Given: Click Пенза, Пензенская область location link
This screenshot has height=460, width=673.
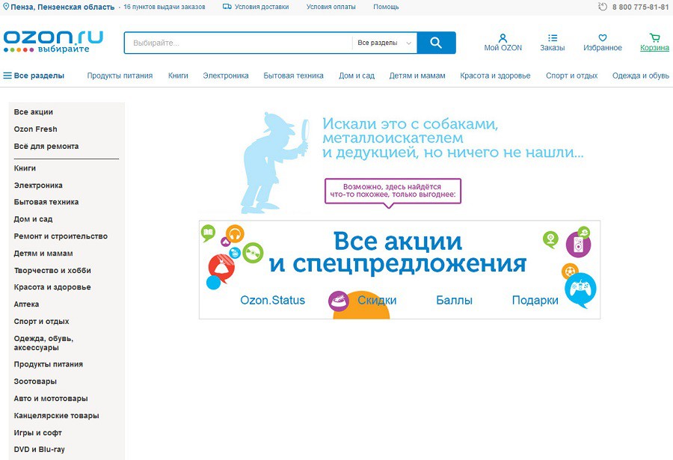Looking at the screenshot, I should tap(62, 7).
